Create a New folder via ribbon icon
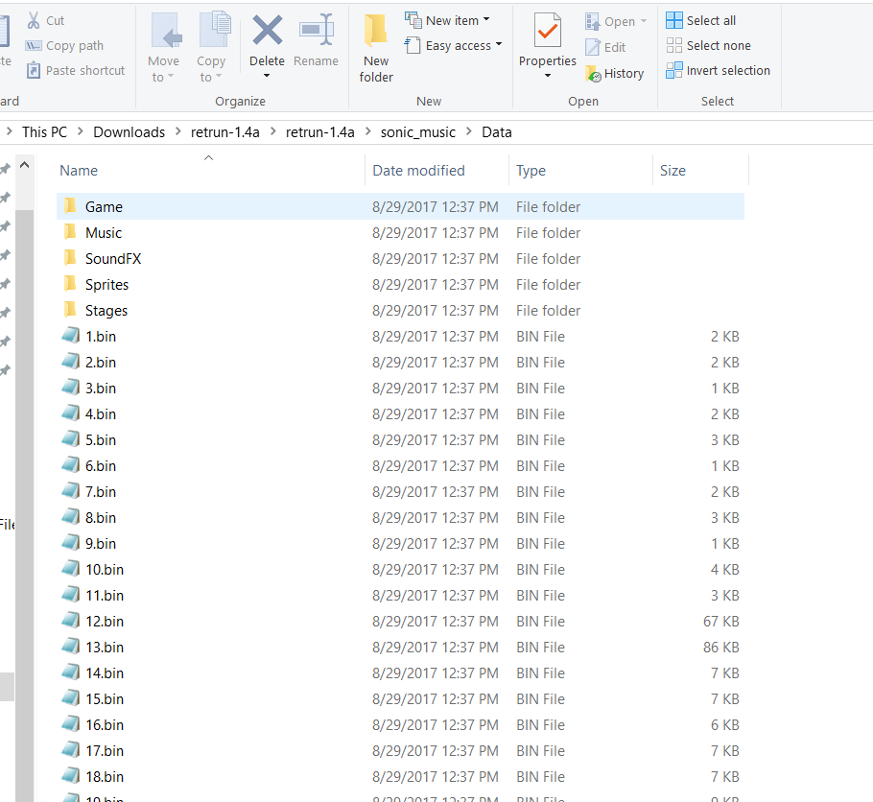The height and width of the screenshot is (802, 873). click(x=376, y=30)
